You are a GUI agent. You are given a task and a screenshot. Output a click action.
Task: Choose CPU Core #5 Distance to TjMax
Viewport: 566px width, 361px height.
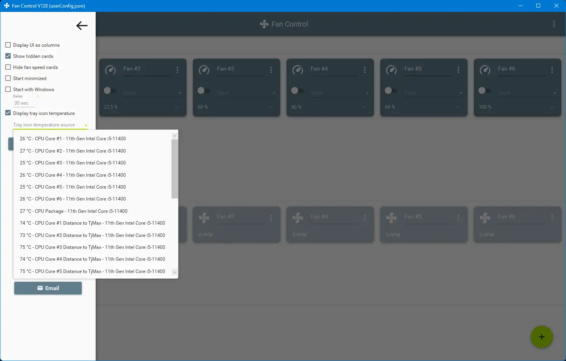click(x=92, y=271)
